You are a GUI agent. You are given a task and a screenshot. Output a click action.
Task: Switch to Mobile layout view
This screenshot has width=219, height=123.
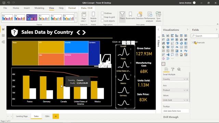pos(93,17)
